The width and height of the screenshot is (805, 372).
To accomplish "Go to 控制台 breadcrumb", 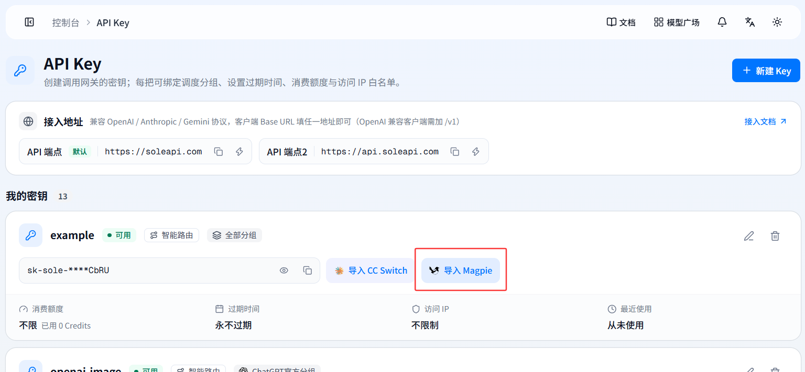I will [x=66, y=23].
